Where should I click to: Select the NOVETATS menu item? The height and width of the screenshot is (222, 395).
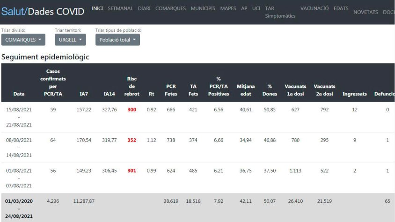366,12
